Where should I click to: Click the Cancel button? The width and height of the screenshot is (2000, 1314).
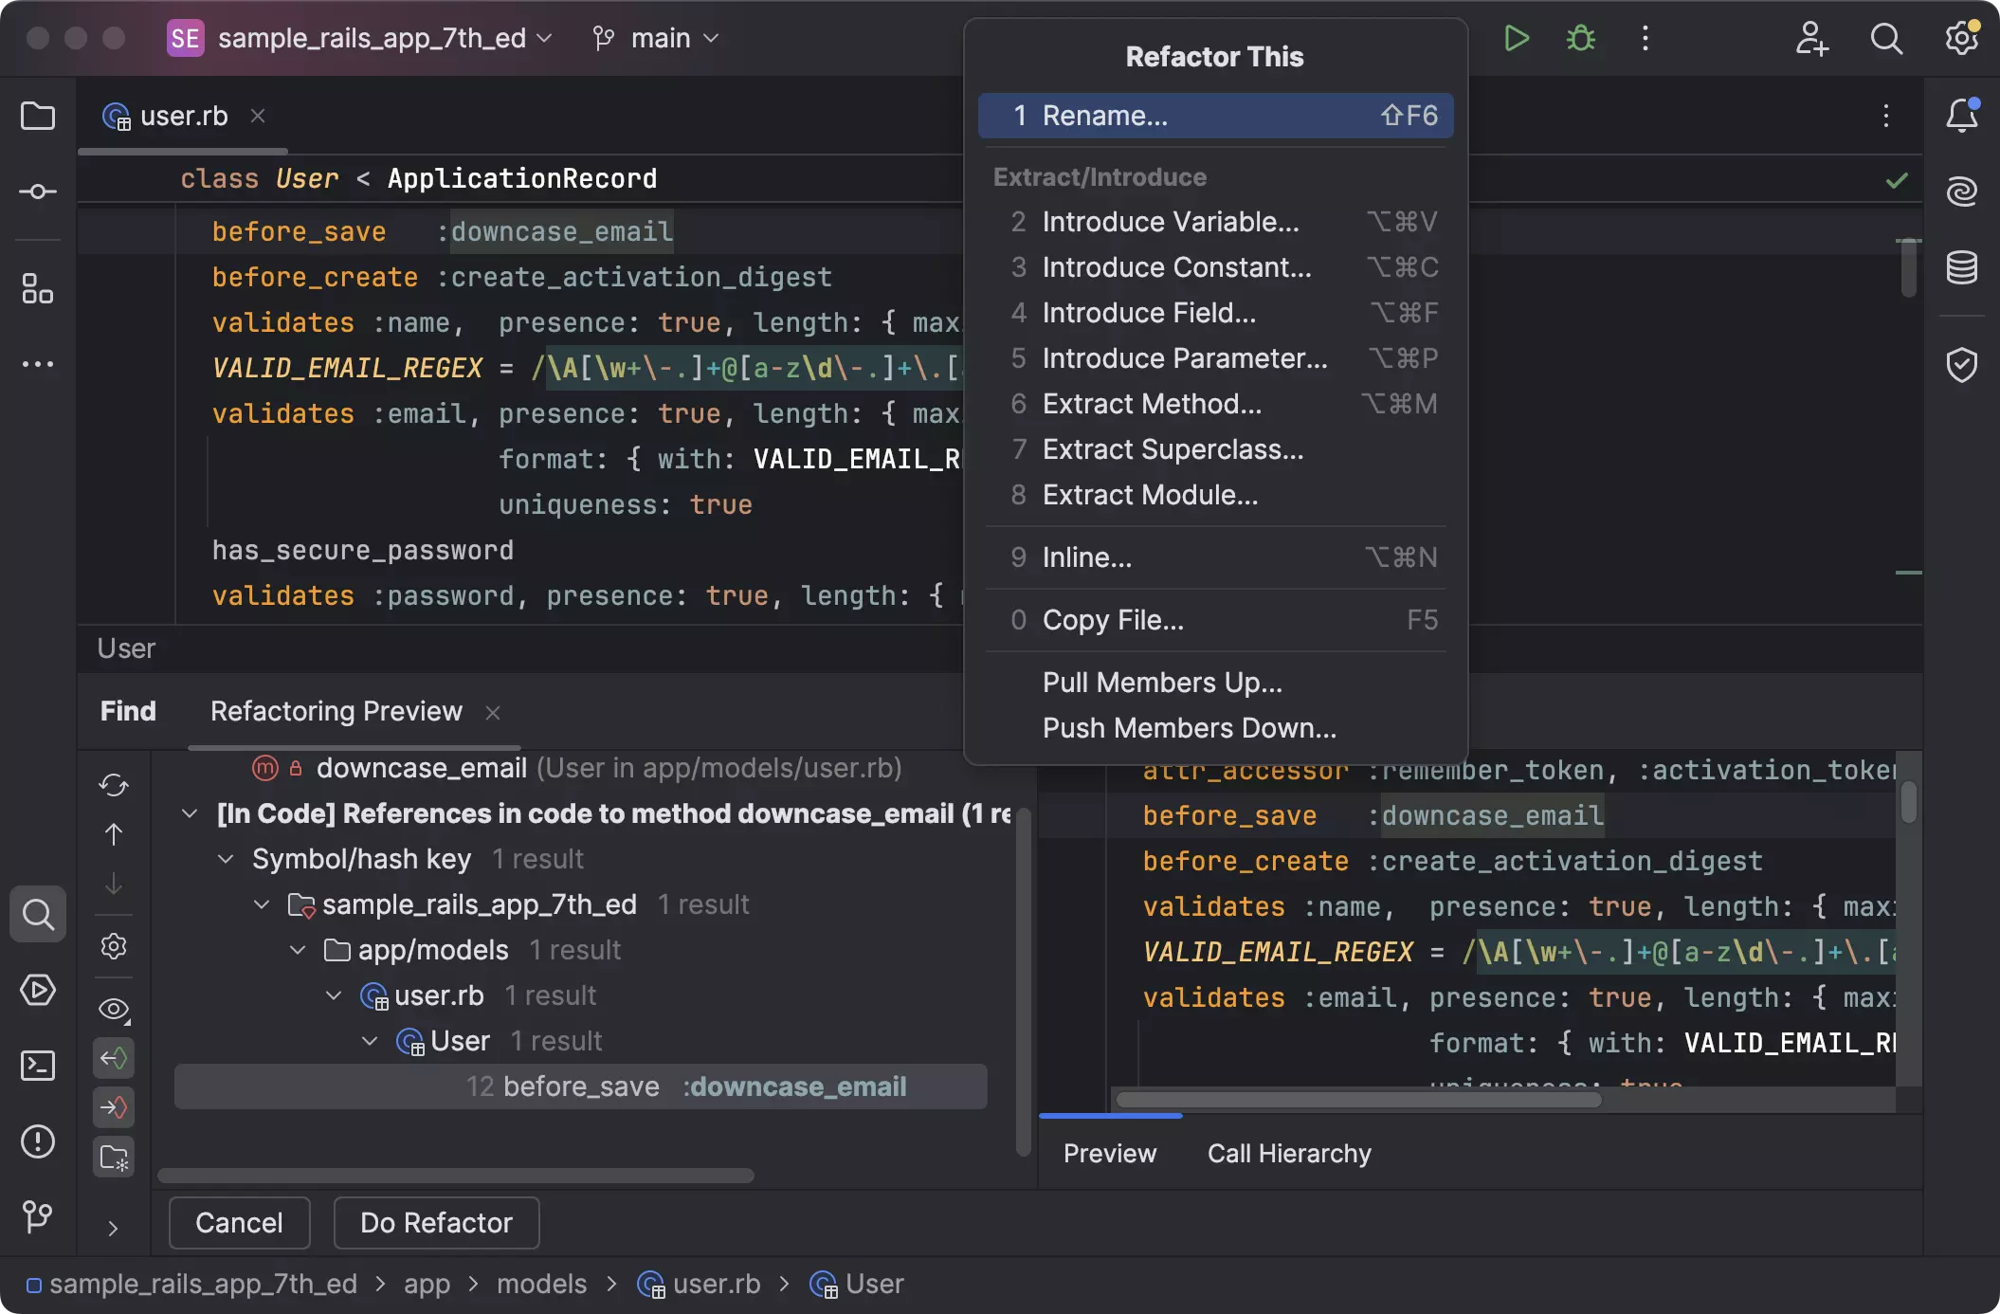tap(239, 1223)
